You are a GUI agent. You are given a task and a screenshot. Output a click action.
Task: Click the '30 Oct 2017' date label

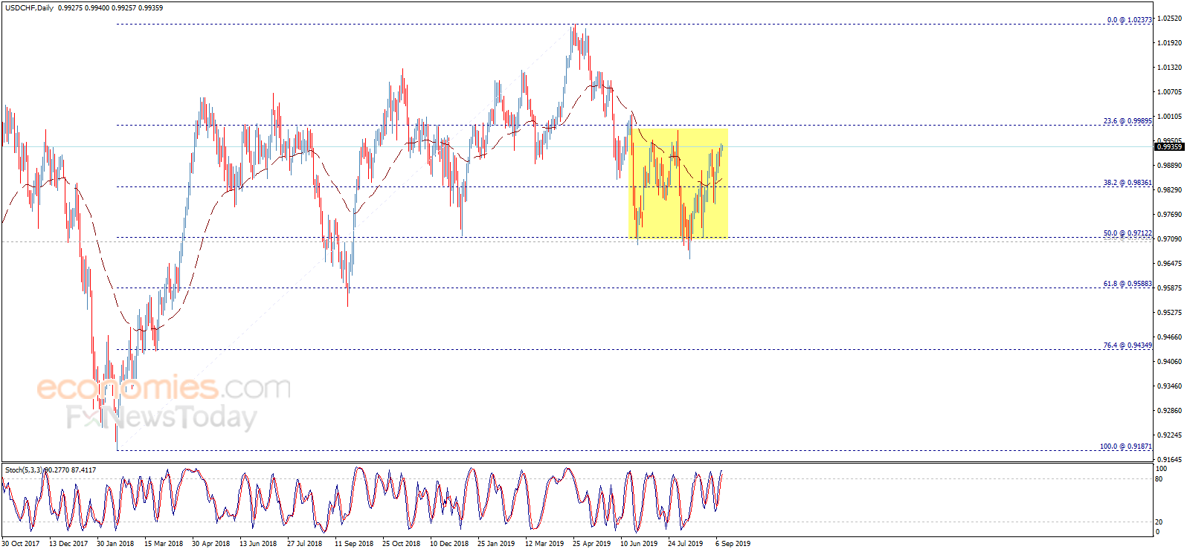point(21,544)
